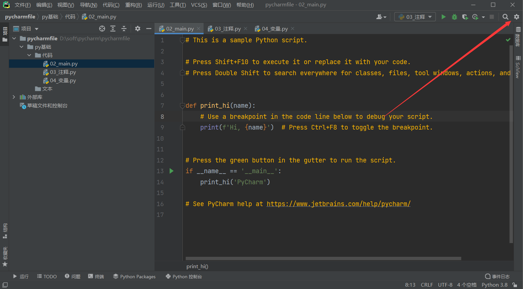Open IDE settings gear in the top toolbar
The image size is (523, 289).
tap(517, 17)
